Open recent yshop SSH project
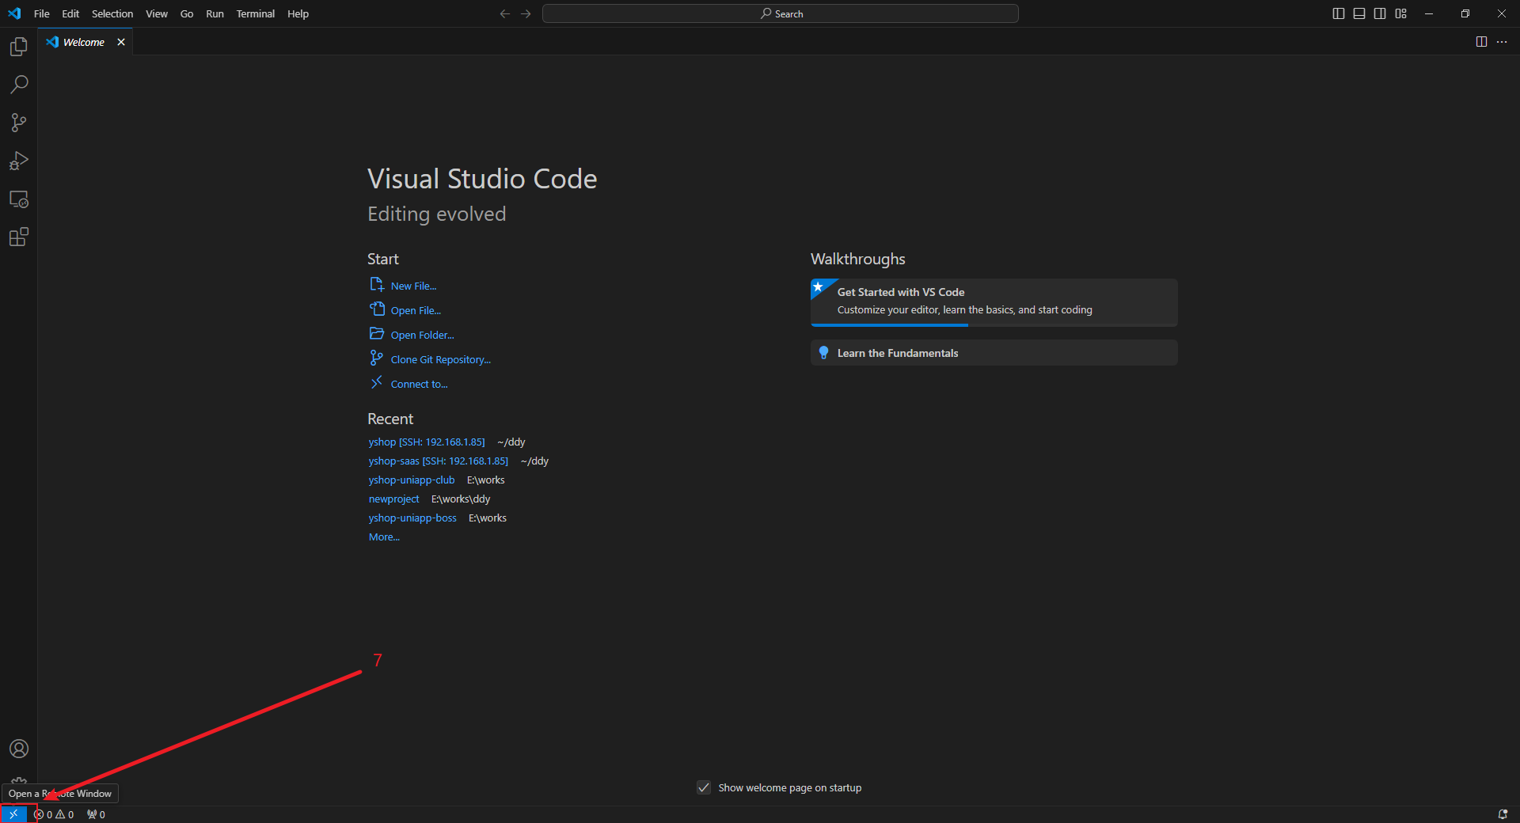Viewport: 1520px width, 823px height. point(427,442)
